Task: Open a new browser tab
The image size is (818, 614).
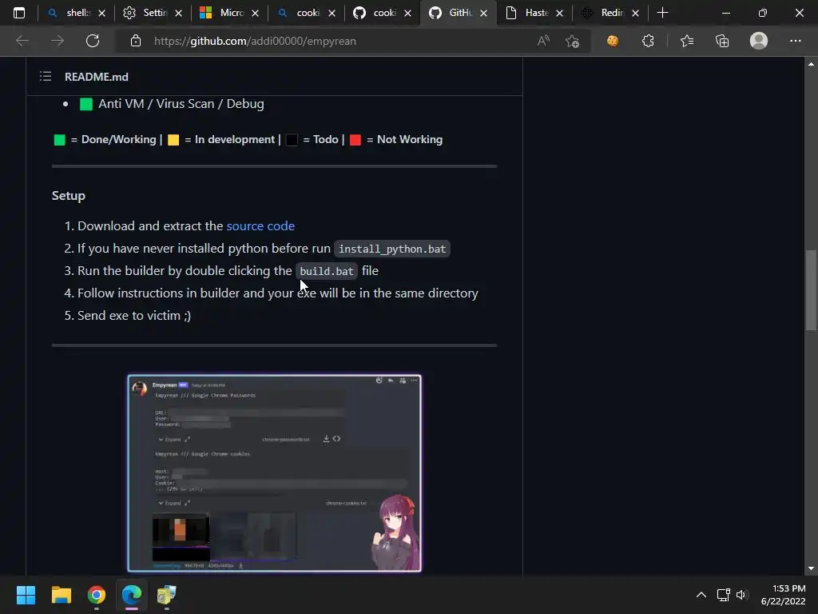Action: (x=662, y=13)
